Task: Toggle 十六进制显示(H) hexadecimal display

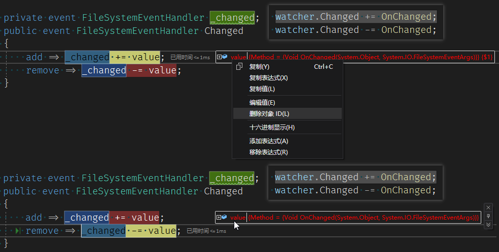Action: tap(272, 128)
